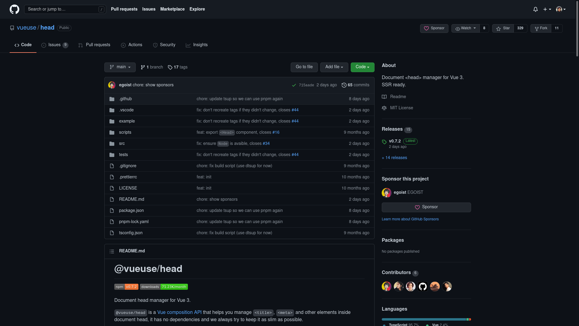Open Pull requests in the top navigation
Screen dimensions: 579x326
[124, 9]
